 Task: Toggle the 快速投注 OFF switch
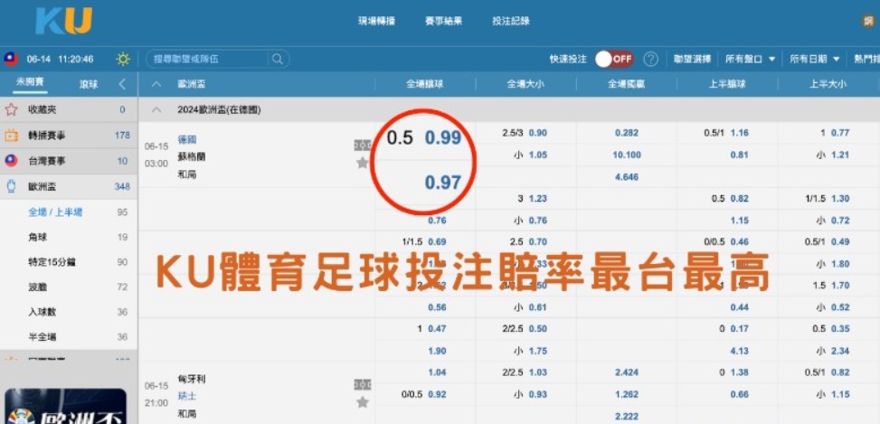[x=614, y=59]
